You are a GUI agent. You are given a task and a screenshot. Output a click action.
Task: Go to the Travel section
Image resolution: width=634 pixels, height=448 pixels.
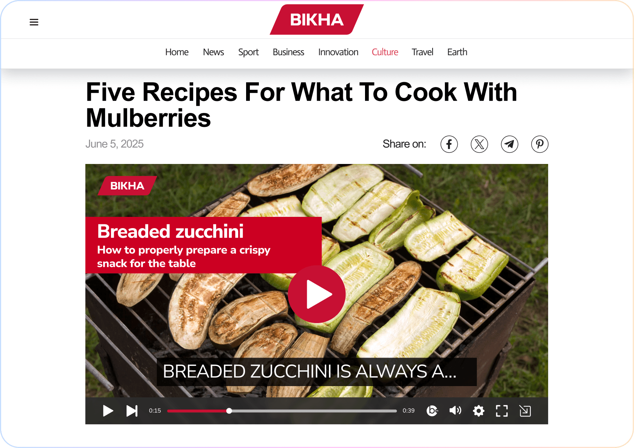click(x=422, y=52)
